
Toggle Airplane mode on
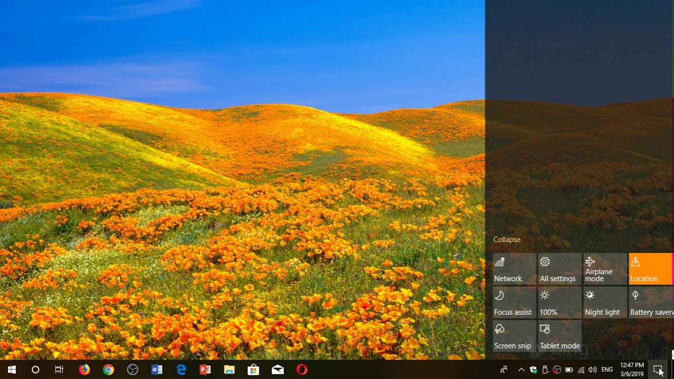[605, 269]
